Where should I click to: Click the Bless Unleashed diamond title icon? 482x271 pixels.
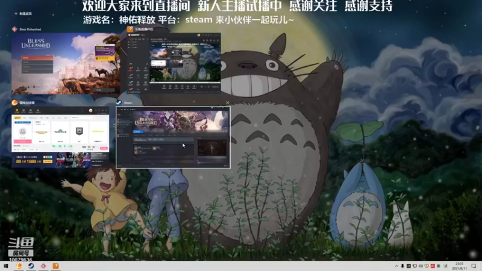coord(14,29)
